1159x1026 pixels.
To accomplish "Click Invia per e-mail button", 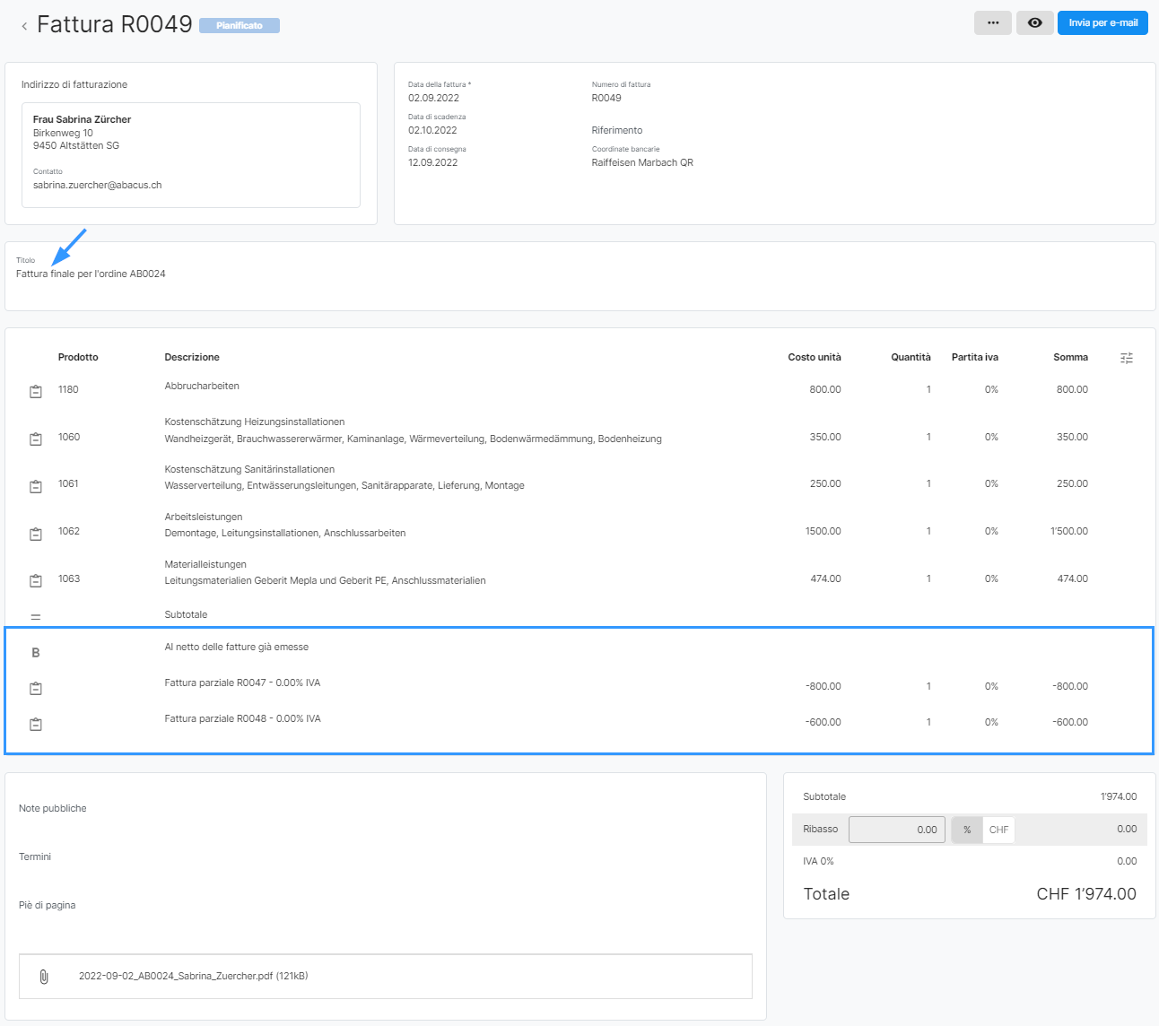I will pyautogui.click(x=1102, y=23).
